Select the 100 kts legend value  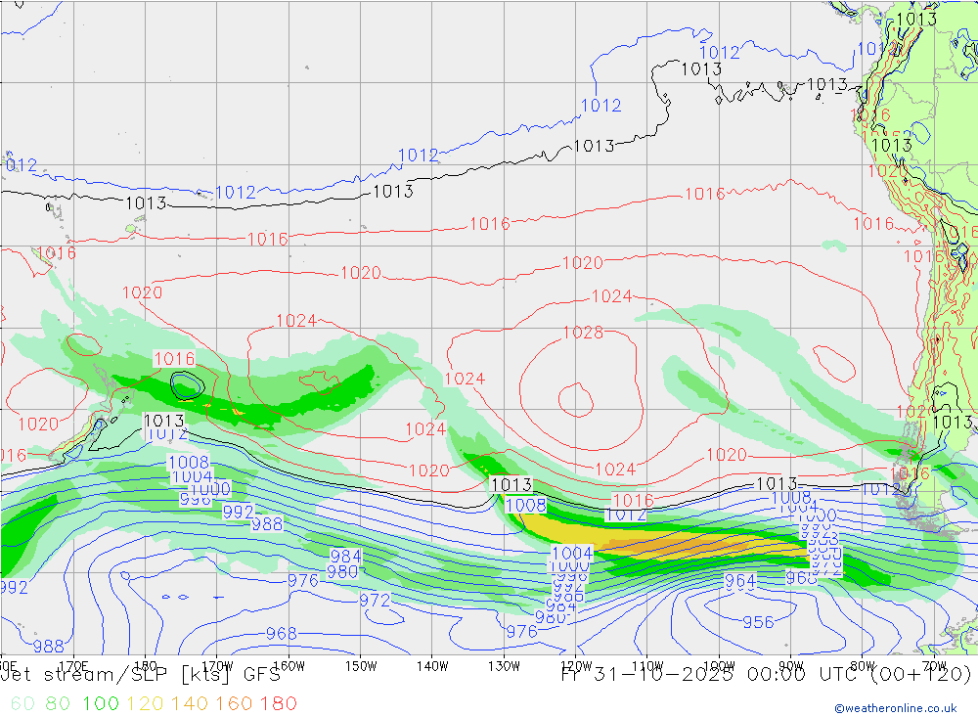[x=101, y=703]
